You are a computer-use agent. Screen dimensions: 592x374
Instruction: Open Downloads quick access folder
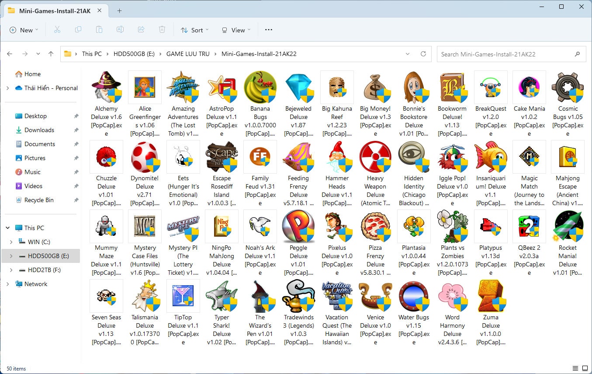tap(40, 130)
